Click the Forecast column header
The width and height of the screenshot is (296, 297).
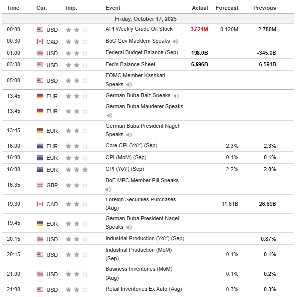click(x=227, y=8)
